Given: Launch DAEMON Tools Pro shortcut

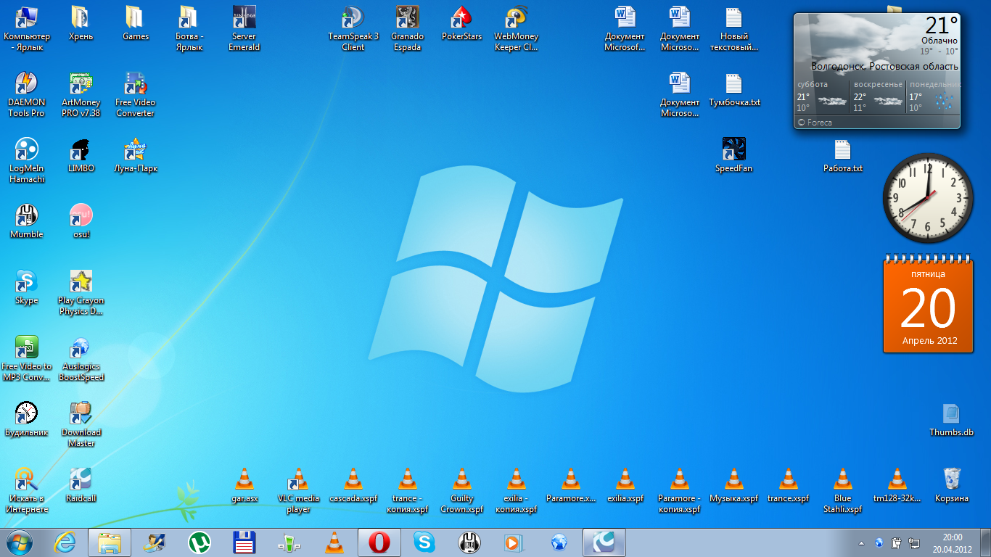Looking at the screenshot, I should pos(27,95).
